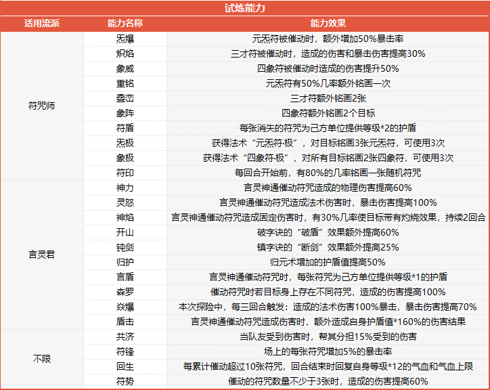490x390 pixels.
Task: Click the 不限 category cell
Action: click(42, 359)
